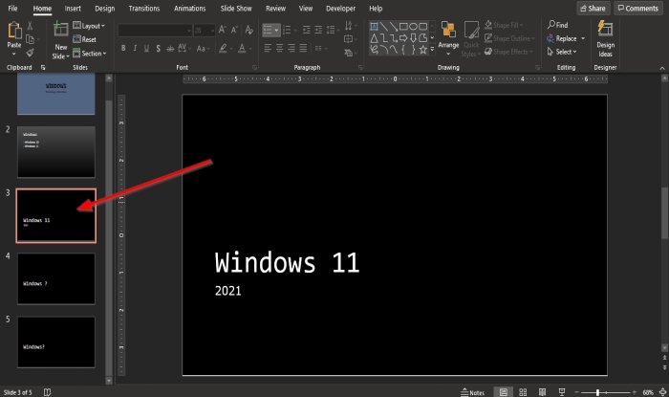Click the Format Painter brush icon
The image size is (669, 397).
[30, 53]
